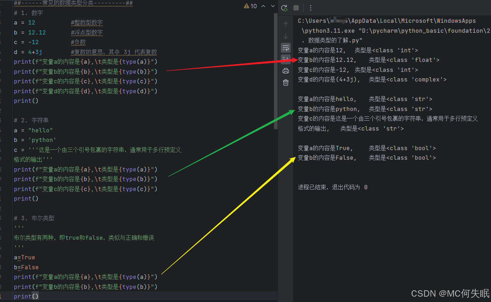Image resolution: width=491 pixels, height=302 pixels.
Task: Click the code line 'b = 12.12'
Action: tap(30, 33)
